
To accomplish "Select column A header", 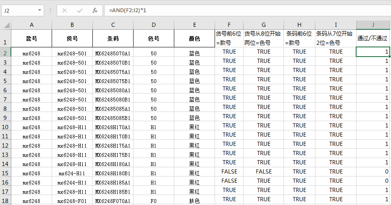I will (x=31, y=25).
